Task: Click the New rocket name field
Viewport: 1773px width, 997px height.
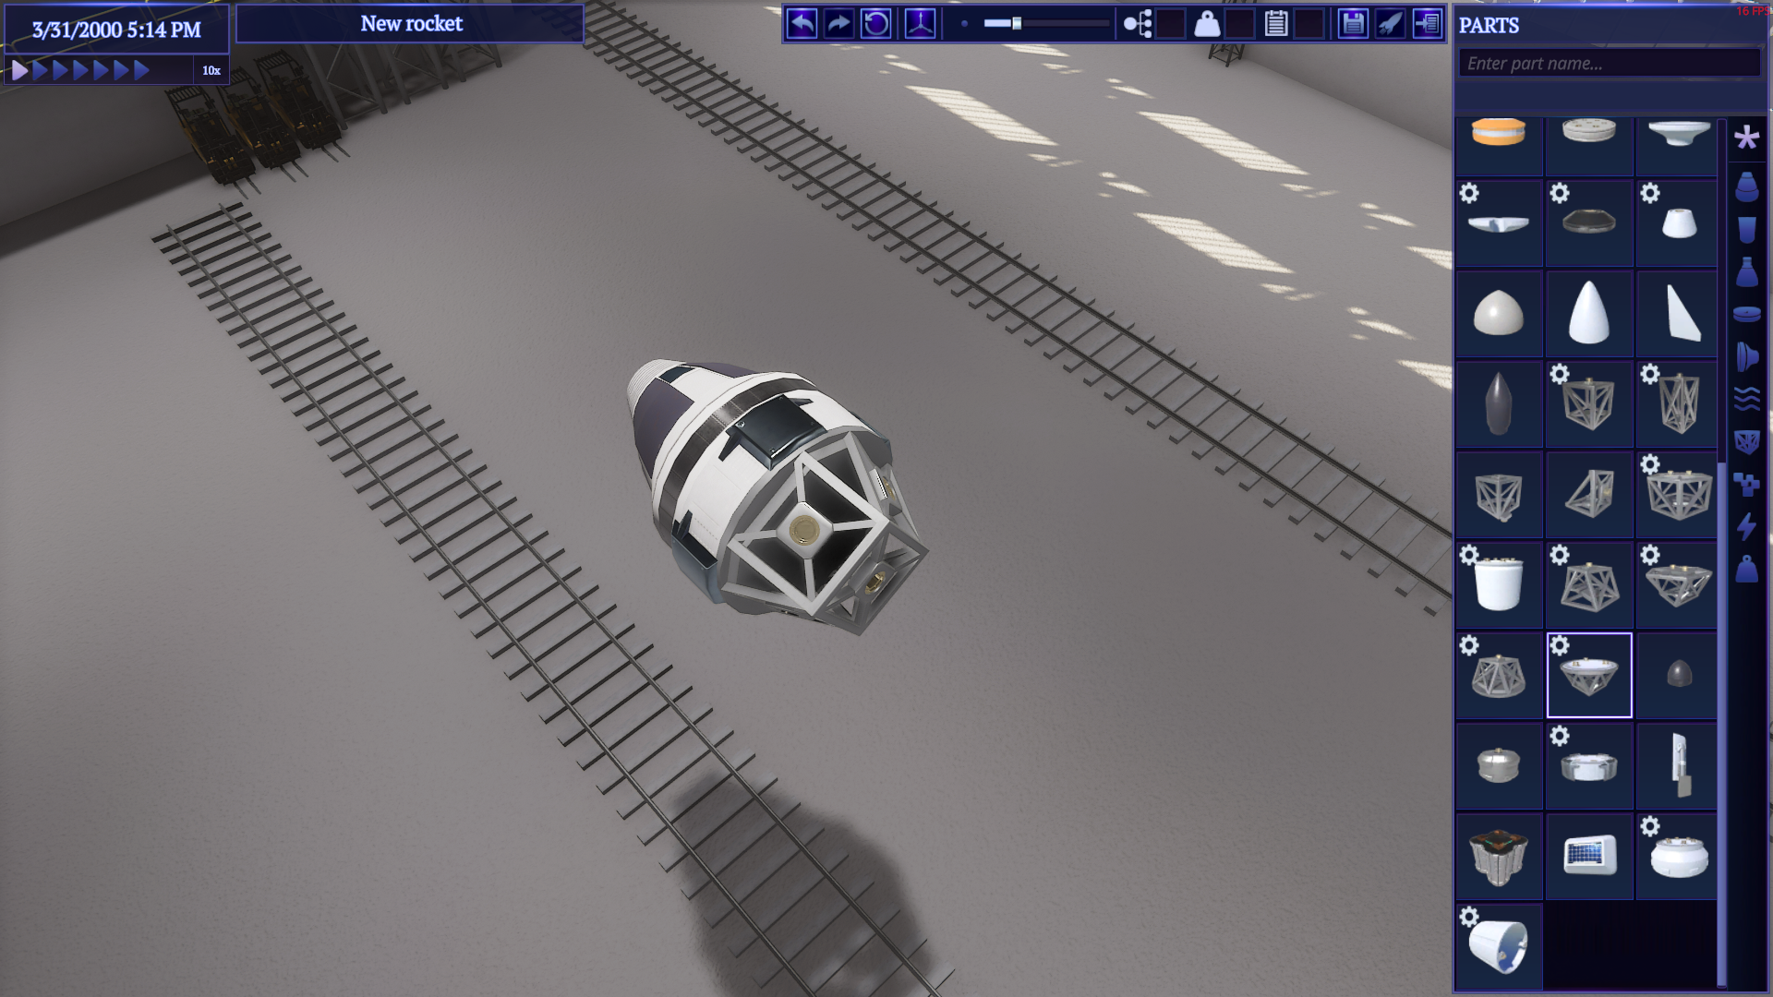Action: [410, 24]
